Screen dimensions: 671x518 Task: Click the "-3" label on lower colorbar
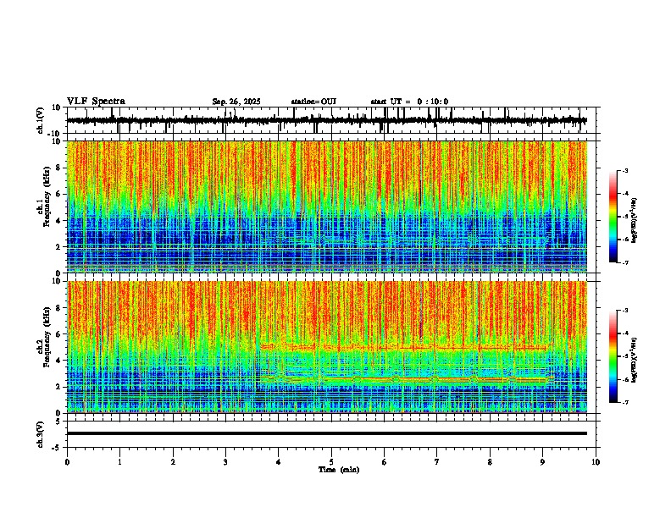624,310
